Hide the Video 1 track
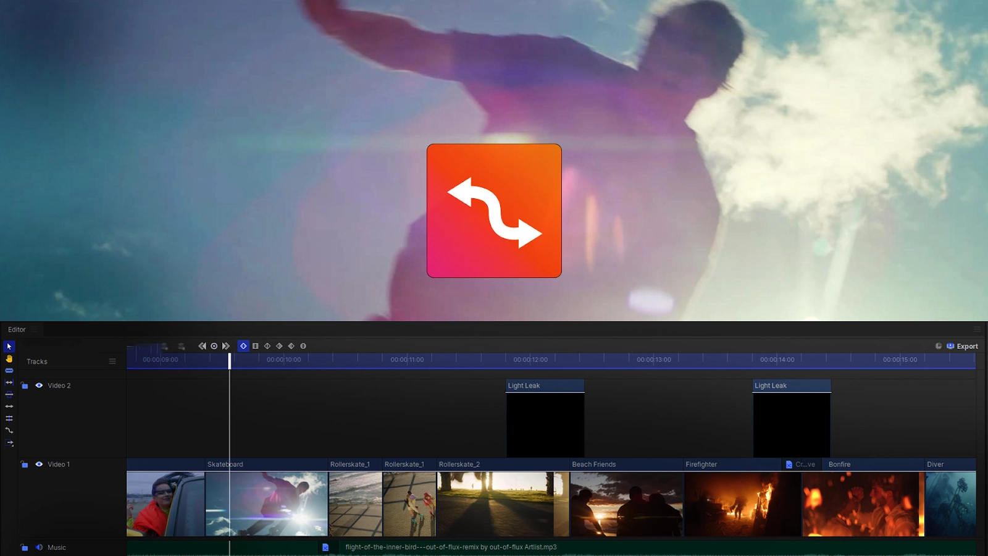The height and width of the screenshot is (556, 988). (39, 464)
